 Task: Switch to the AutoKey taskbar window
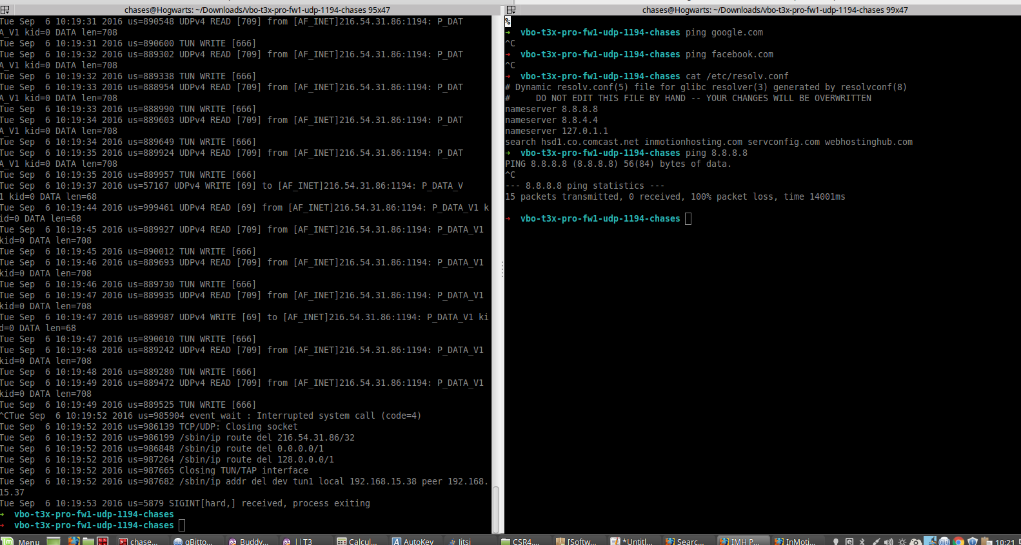pyautogui.click(x=413, y=541)
